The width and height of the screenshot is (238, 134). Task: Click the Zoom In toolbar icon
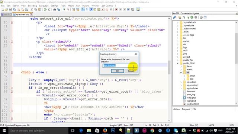[64, 9]
